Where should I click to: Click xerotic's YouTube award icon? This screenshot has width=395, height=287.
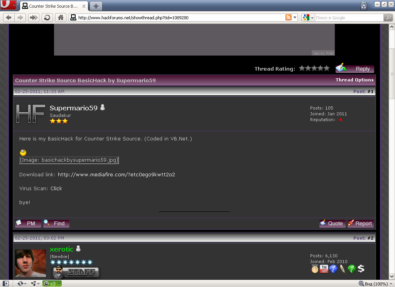(324, 269)
